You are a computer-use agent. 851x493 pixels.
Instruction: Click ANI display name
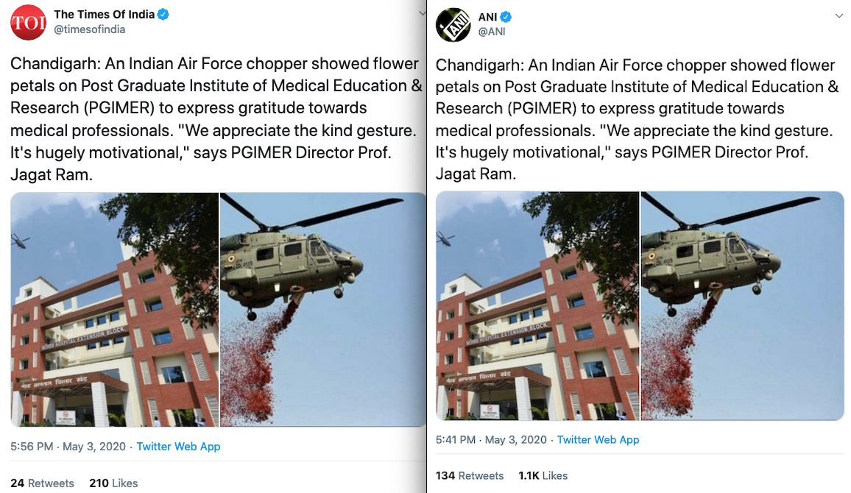click(487, 17)
